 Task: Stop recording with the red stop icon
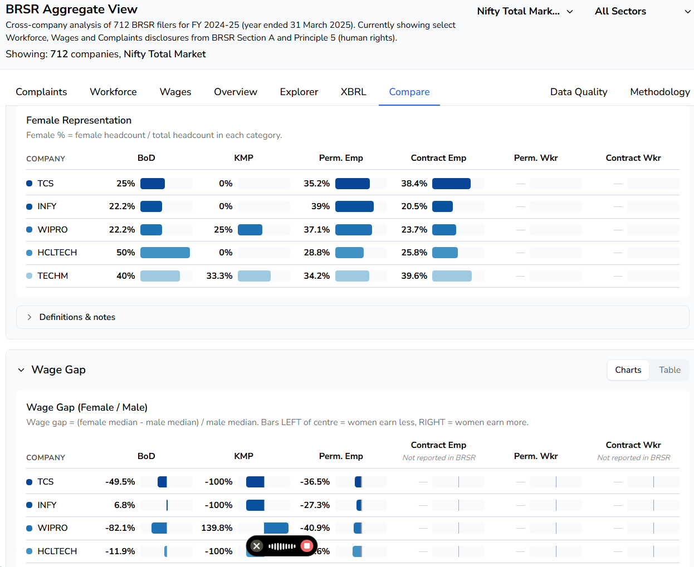coord(306,546)
